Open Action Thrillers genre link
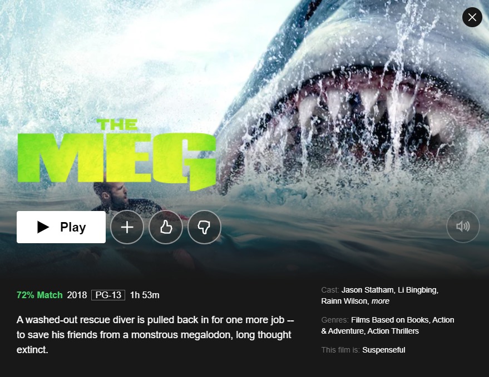489x377 pixels. tap(393, 331)
